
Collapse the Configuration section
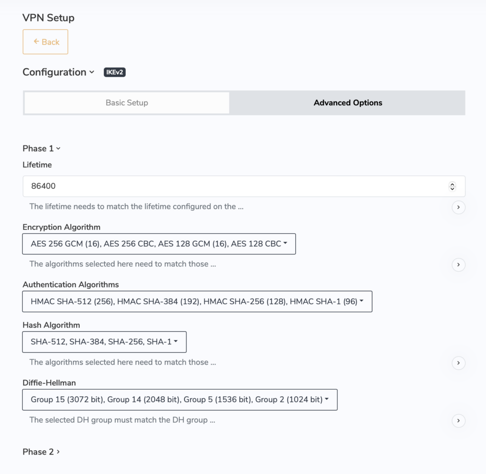[58, 72]
